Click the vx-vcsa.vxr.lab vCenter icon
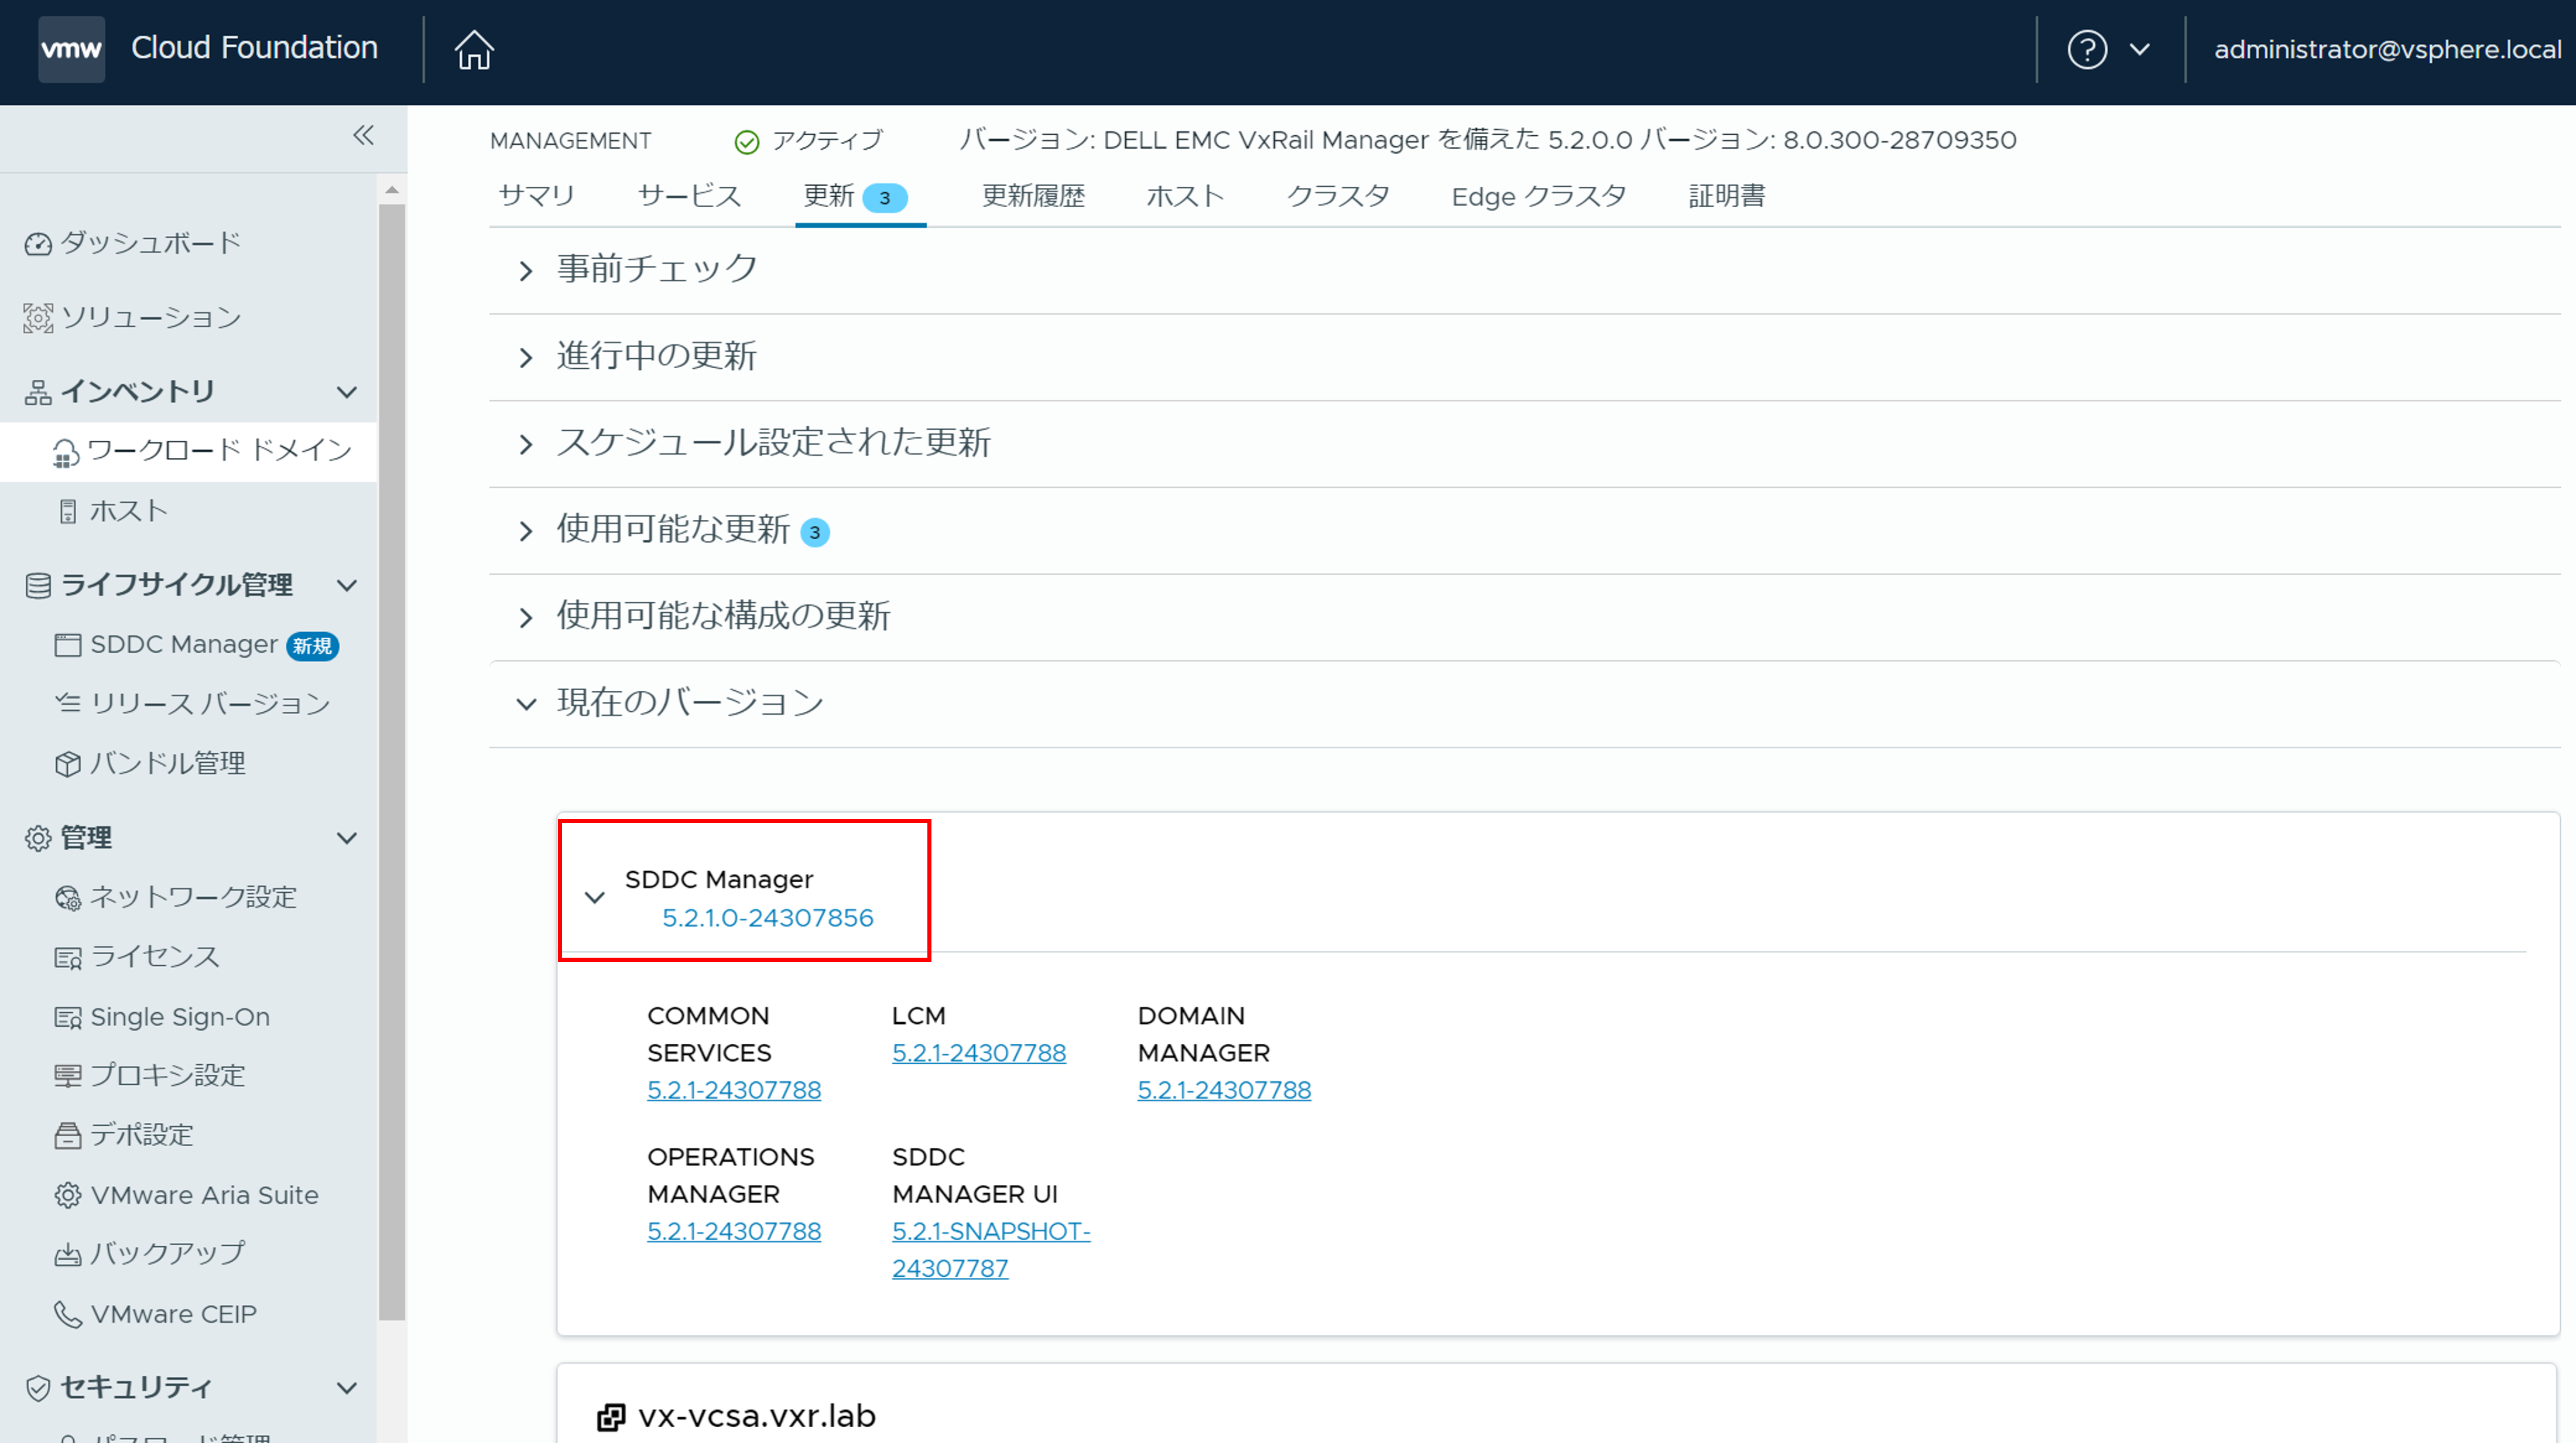The height and width of the screenshot is (1443, 2576). (x=611, y=1417)
